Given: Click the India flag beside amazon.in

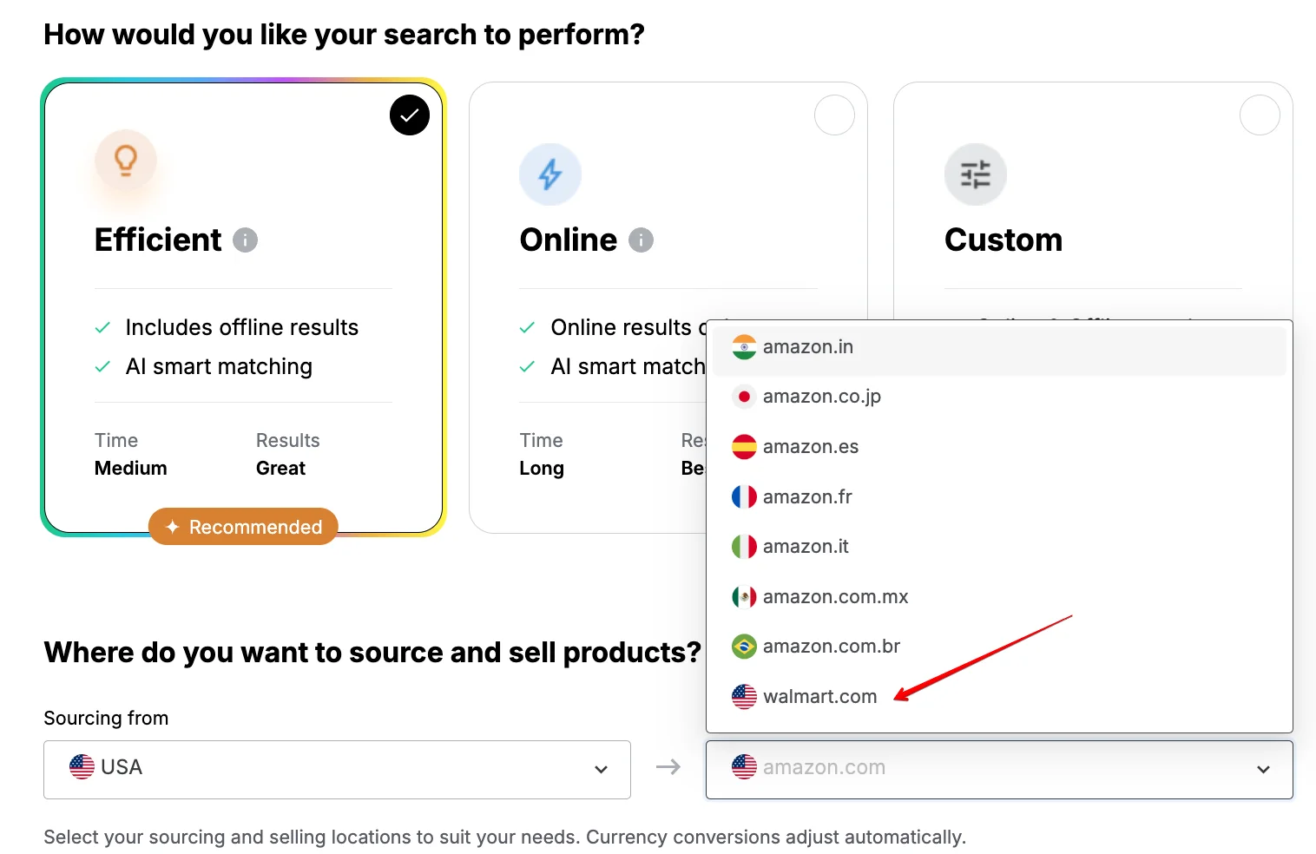Looking at the screenshot, I should (744, 347).
